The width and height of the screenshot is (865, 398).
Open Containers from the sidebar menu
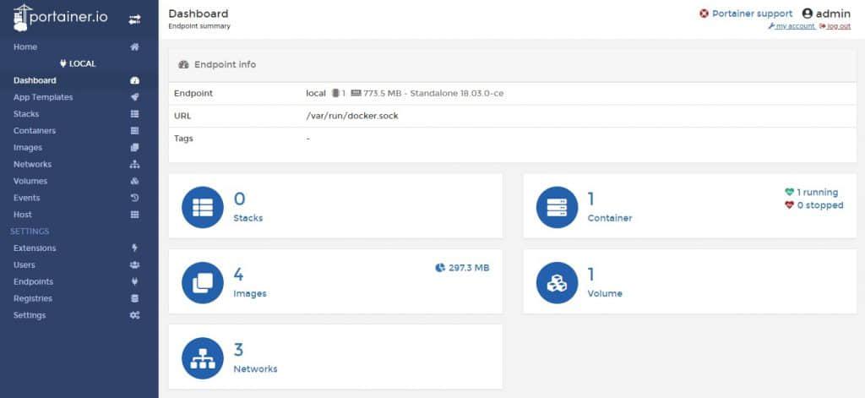(x=35, y=131)
